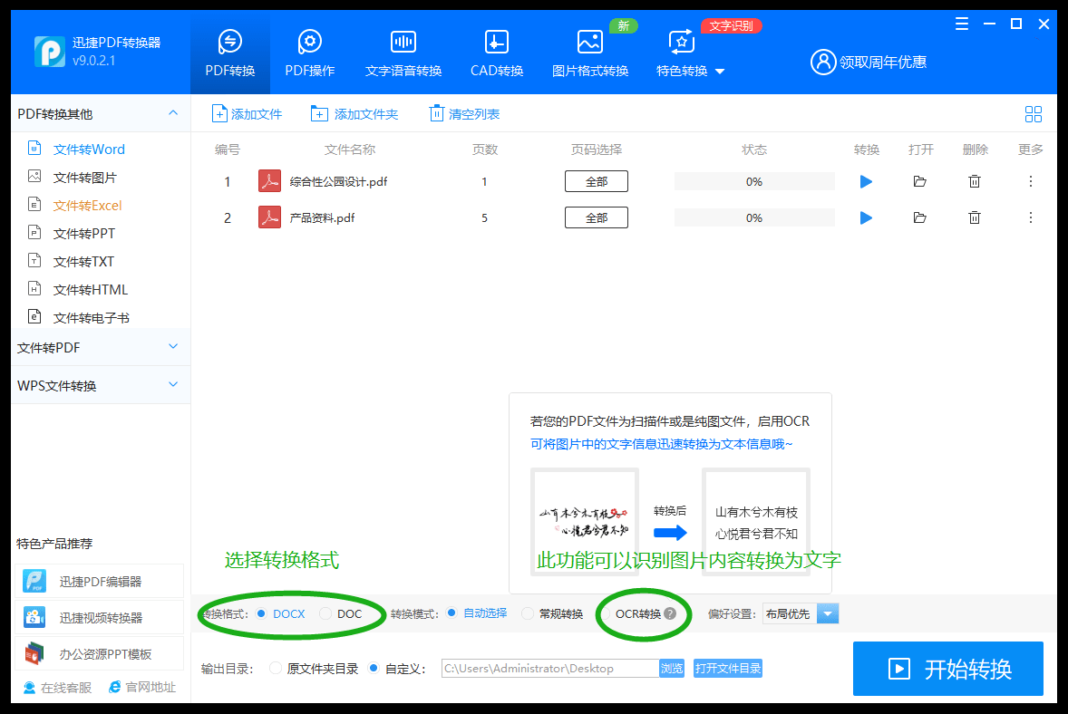Choose 原文件夹目录 as output directory
The height and width of the screenshot is (714, 1068).
point(275,668)
